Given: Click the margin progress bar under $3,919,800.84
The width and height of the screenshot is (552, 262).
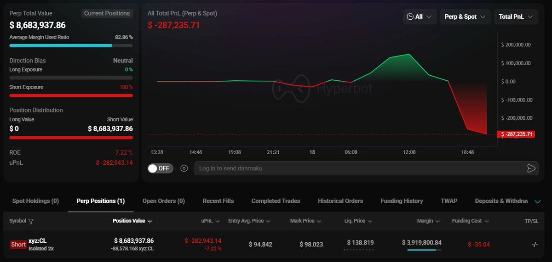Looking at the screenshot, I should (424, 250).
